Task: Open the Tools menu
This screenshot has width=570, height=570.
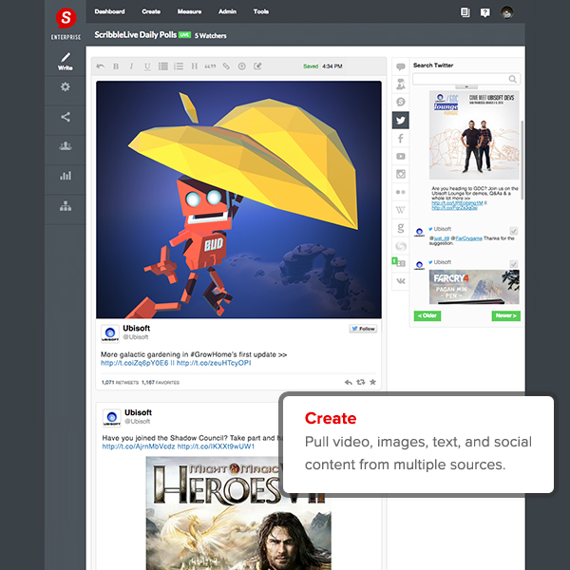Action: pyautogui.click(x=261, y=11)
